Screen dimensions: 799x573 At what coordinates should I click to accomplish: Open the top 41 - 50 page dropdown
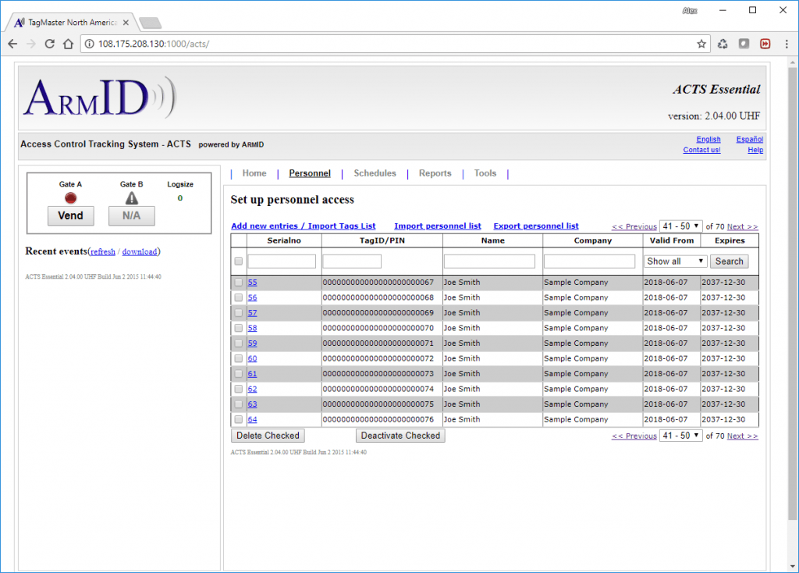coord(680,226)
